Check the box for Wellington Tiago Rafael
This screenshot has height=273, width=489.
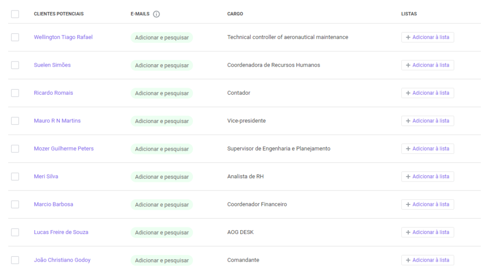[x=15, y=37]
